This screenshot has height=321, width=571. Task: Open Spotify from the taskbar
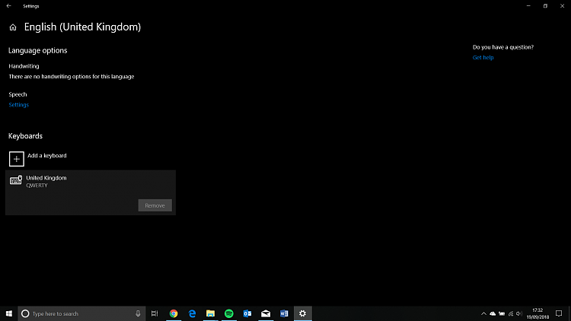[229, 313]
